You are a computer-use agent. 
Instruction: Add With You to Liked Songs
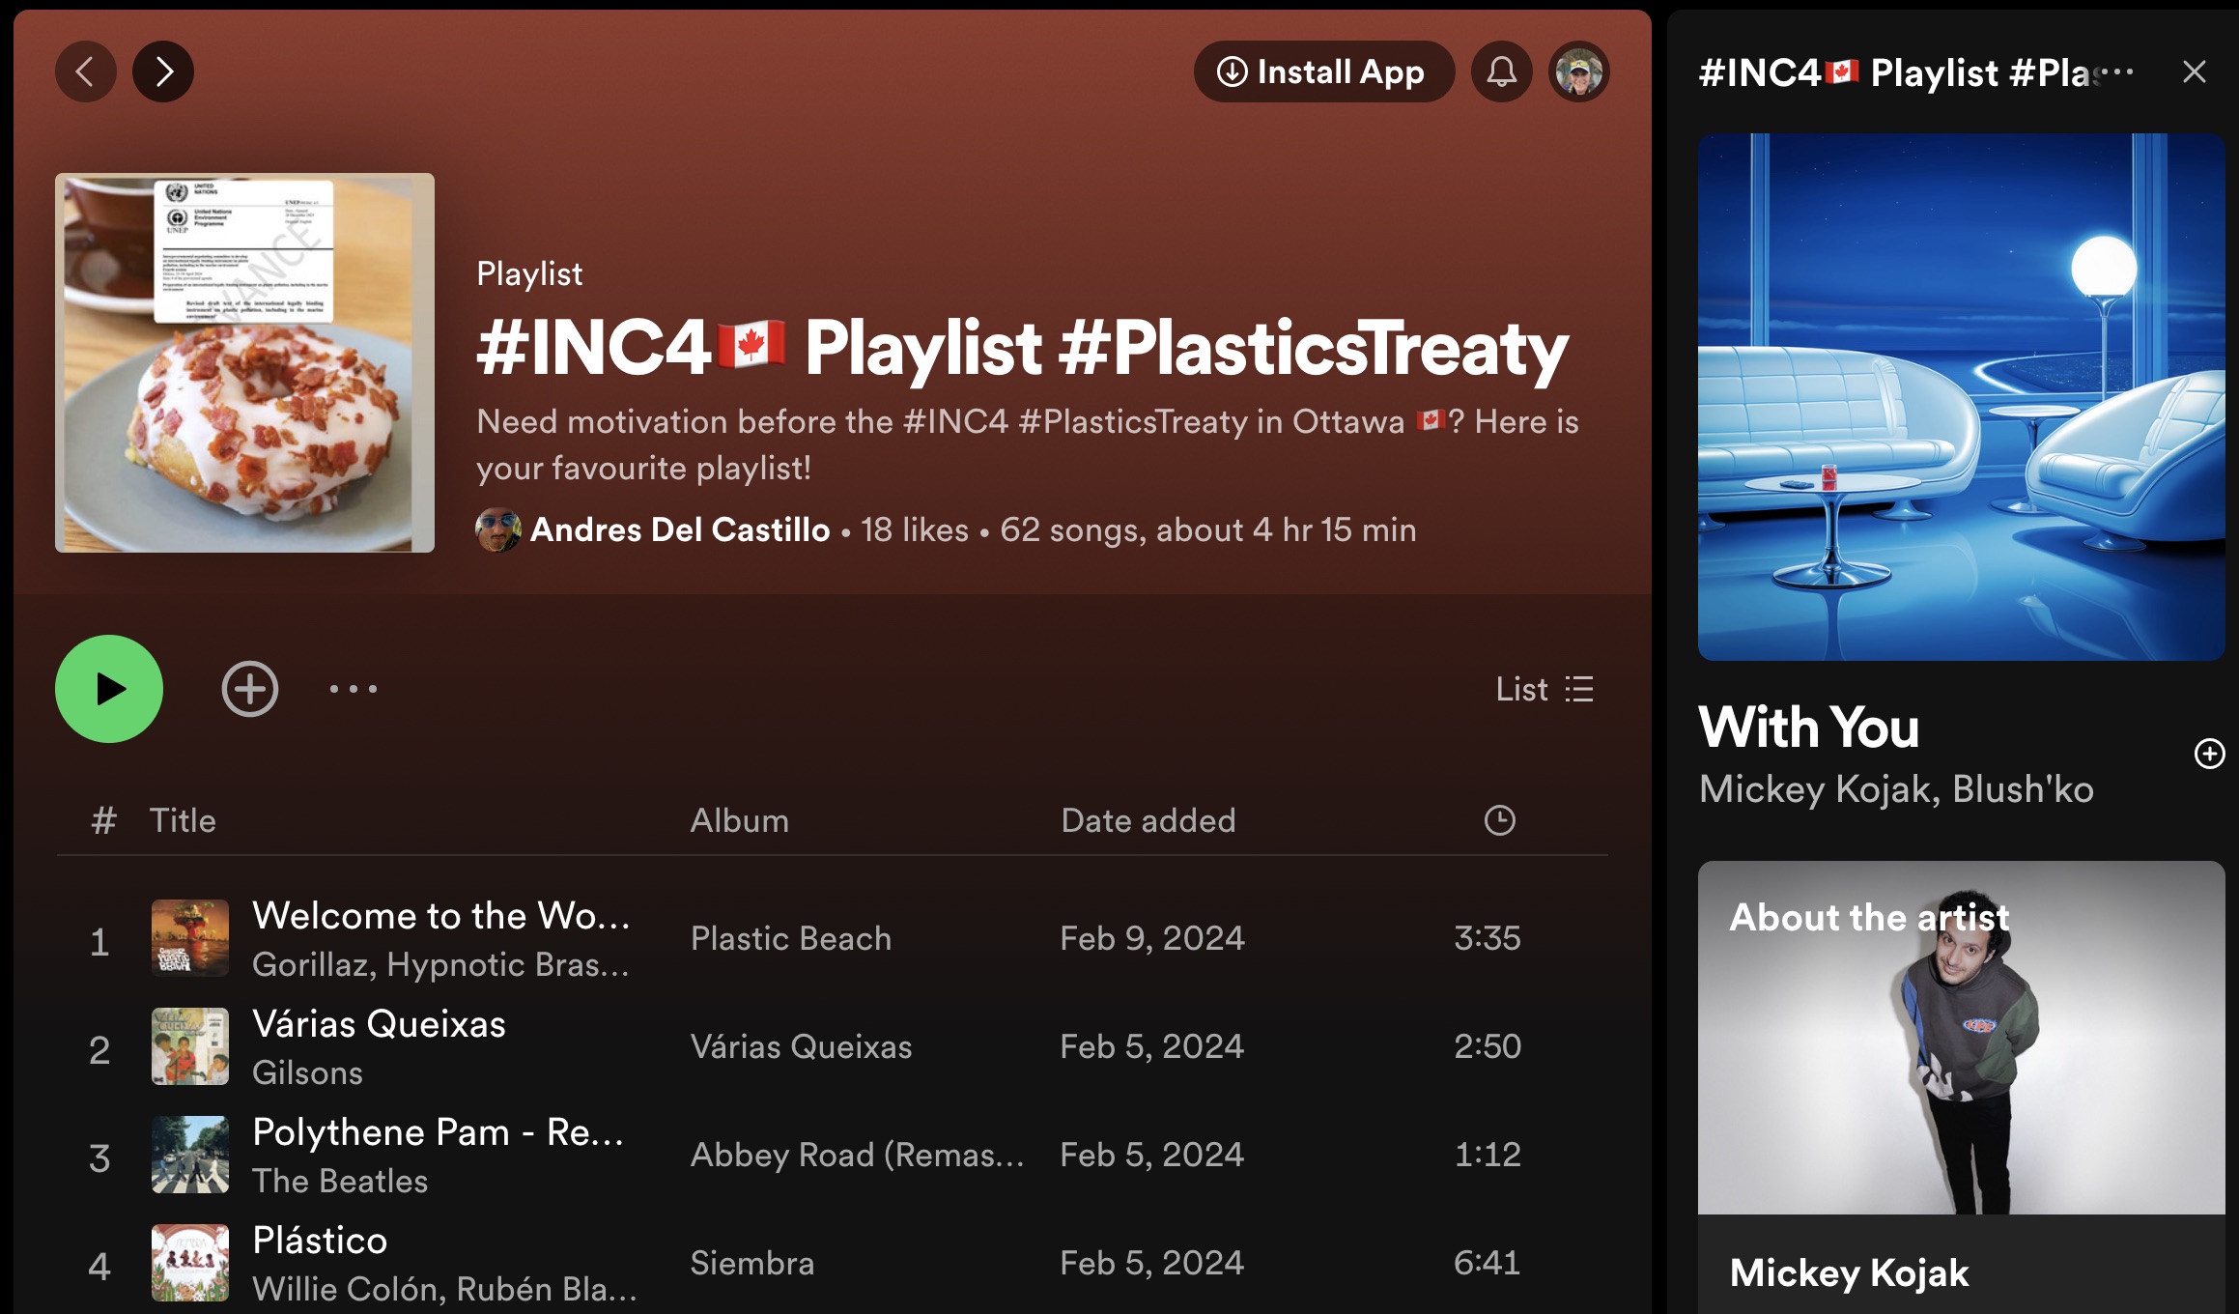coord(2209,754)
